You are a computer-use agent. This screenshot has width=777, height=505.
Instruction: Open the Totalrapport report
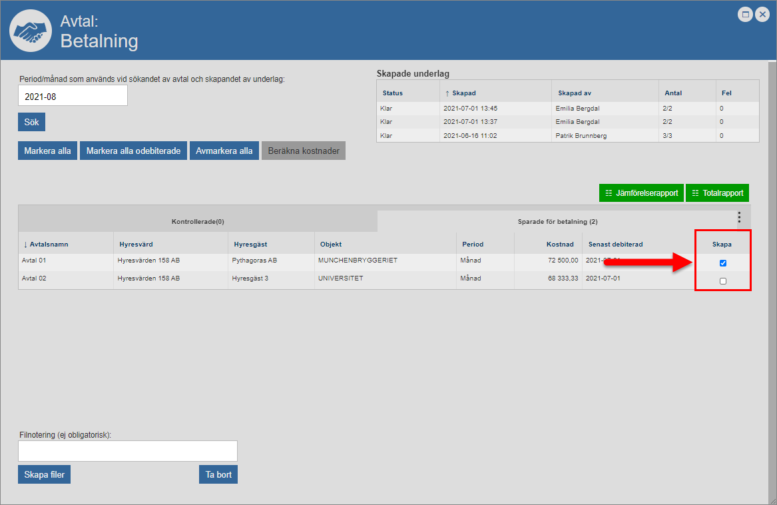coord(717,193)
